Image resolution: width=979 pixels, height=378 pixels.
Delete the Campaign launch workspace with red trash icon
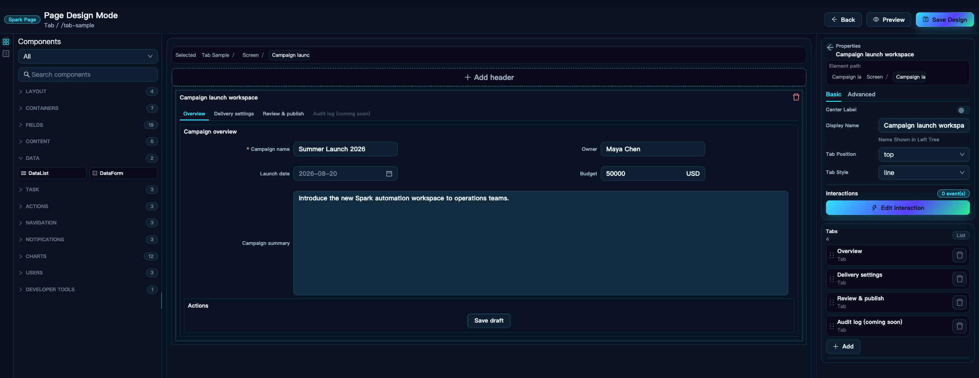tap(796, 97)
